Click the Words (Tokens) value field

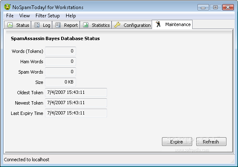61,51
